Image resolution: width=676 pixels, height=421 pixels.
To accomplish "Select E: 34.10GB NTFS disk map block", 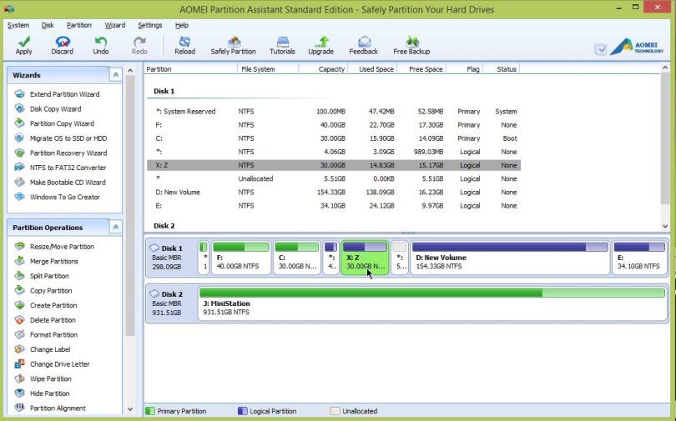I will [x=639, y=258].
